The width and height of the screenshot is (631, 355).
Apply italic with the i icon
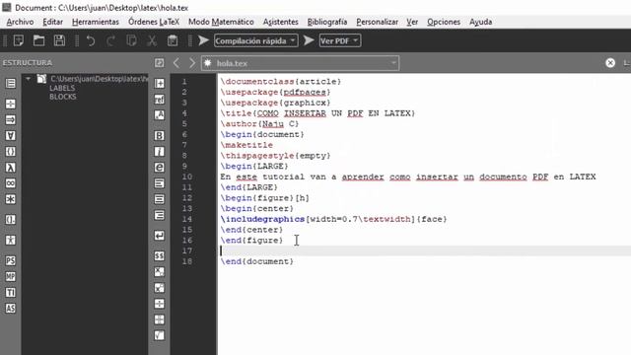(x=160, y=152)
